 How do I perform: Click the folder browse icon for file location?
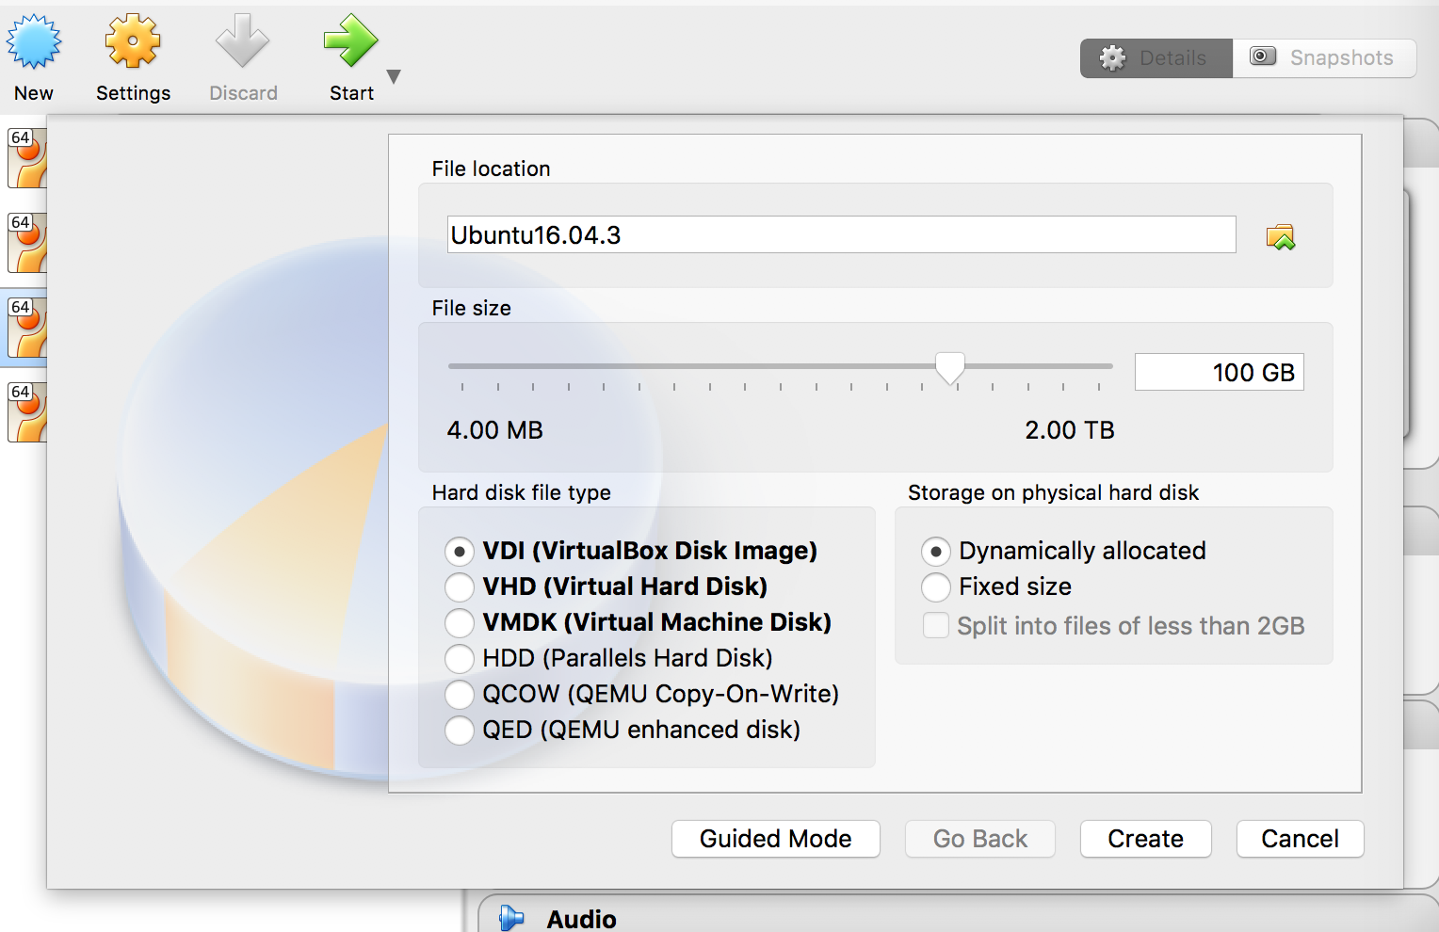coord(1280,236)
